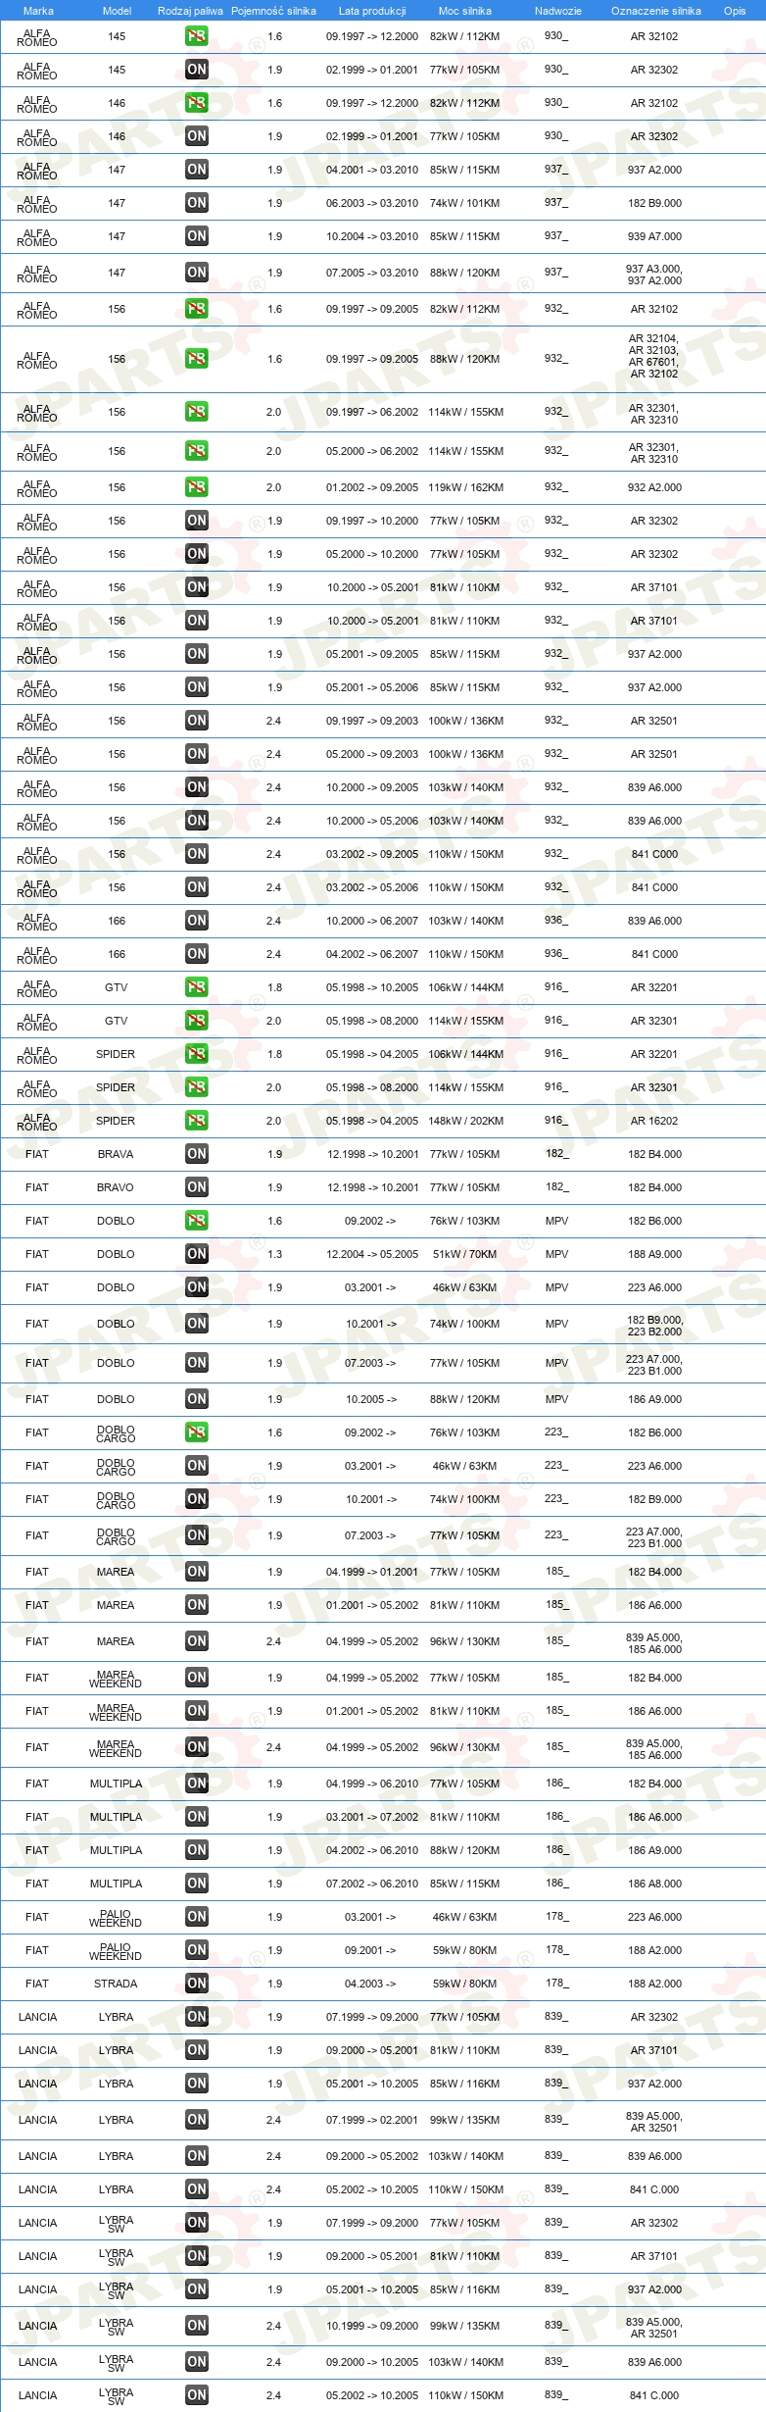Select engine codes 937 A3.000, 937 A2.000

(x=654, y=275)
